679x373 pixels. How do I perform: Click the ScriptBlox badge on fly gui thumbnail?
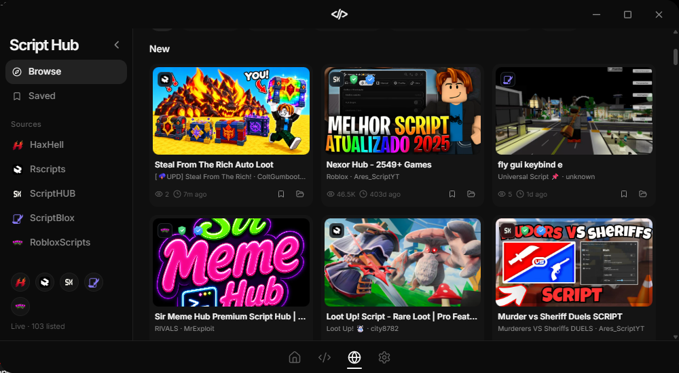508,79
